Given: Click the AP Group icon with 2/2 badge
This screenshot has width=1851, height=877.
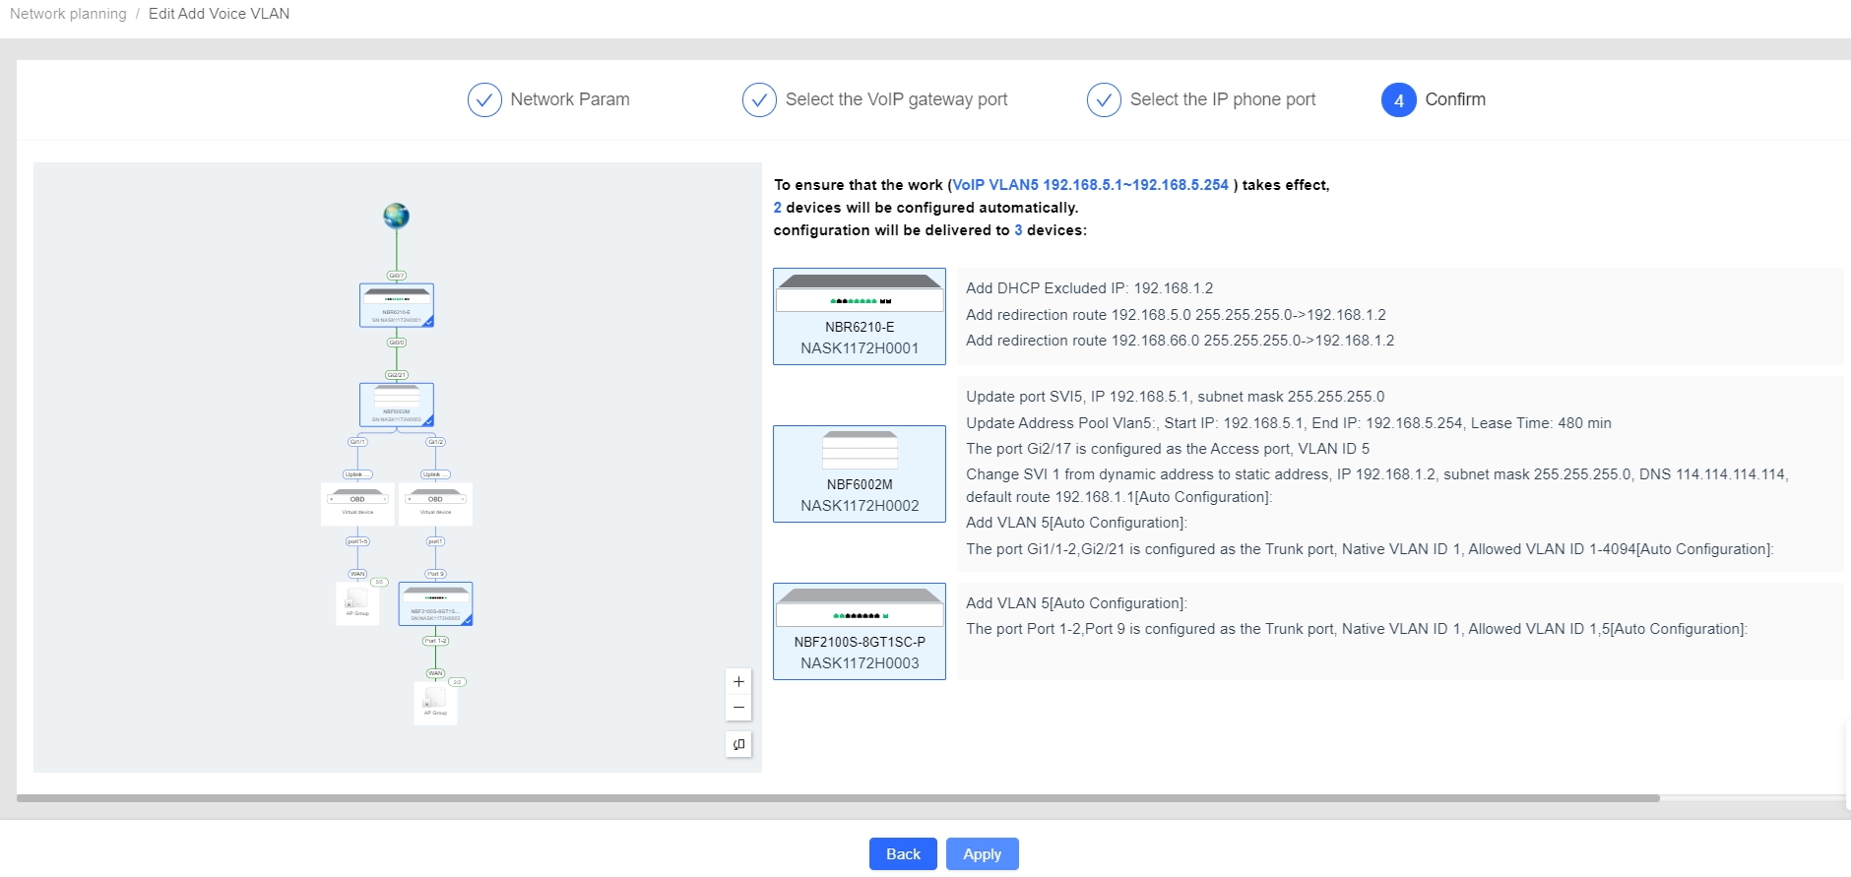Looking at the screenshot, I should pyautogui.click(x=435, y=701).
